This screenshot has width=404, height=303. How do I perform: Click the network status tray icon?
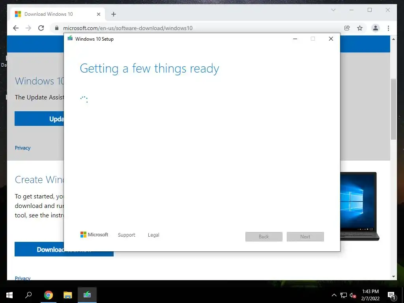(x=344, y=295)
